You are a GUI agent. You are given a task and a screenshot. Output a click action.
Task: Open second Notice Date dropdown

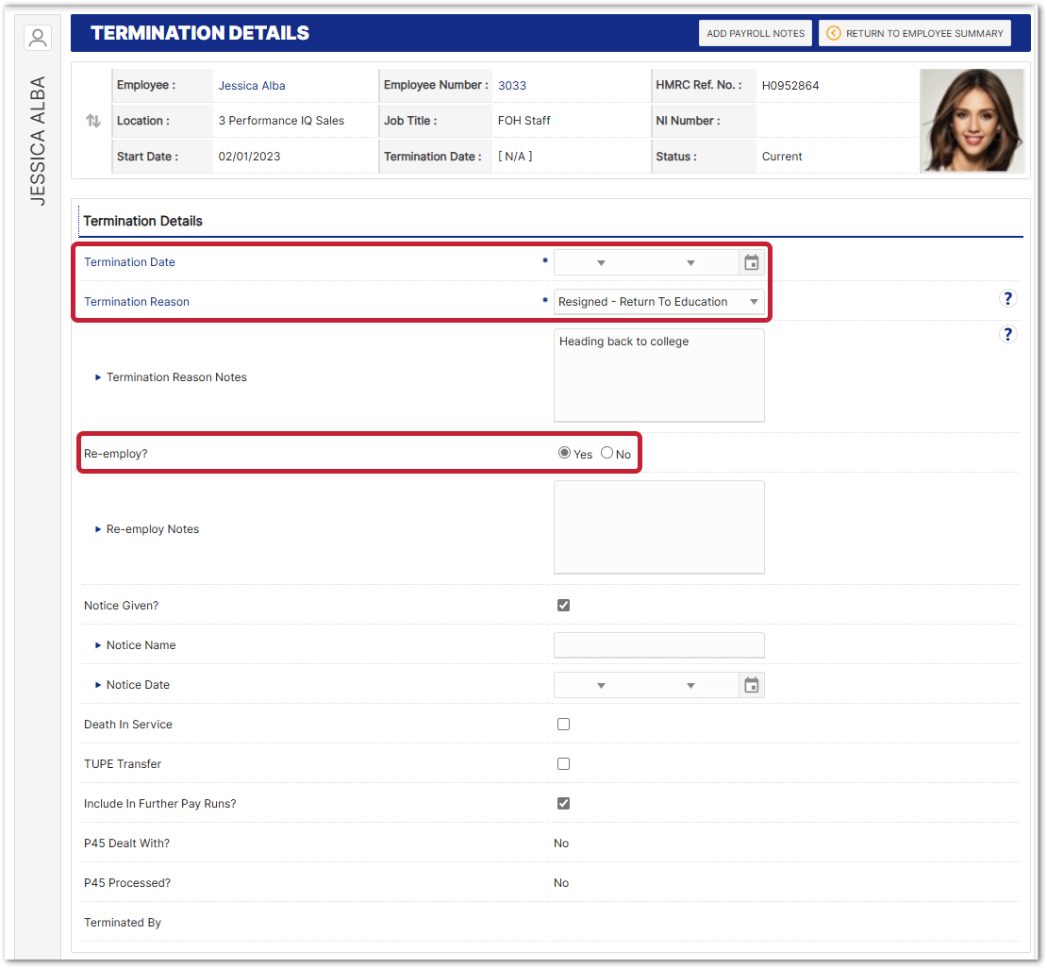pos(690,686)
